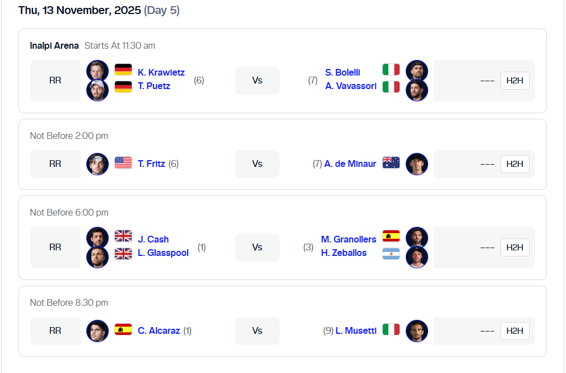Open T. Puetz's player profile link
The height and width of the screenshot is (373, 566).
point(154,86)
